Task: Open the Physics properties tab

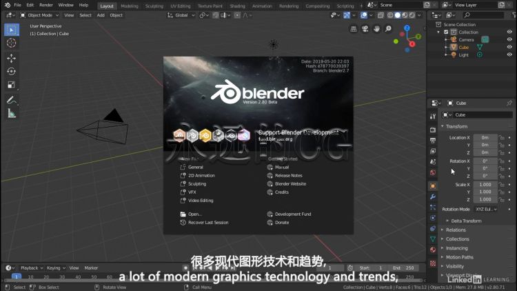Action: tap(433, 218)
